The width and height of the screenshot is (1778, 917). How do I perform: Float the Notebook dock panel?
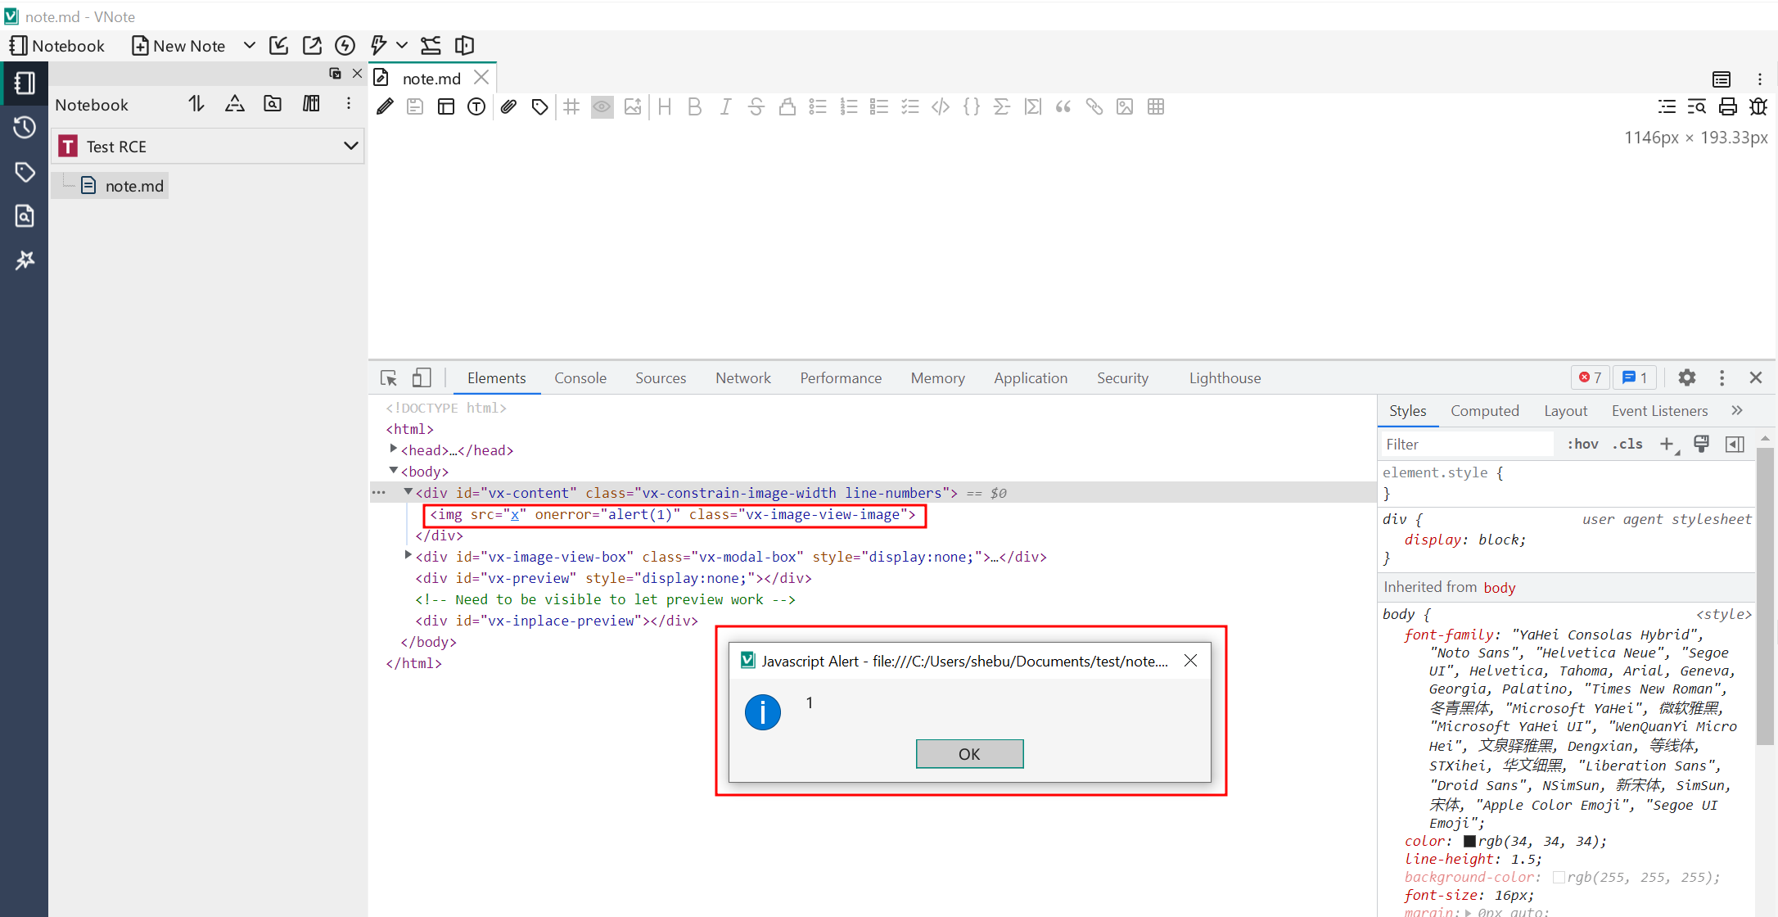[x=335, y=74]
